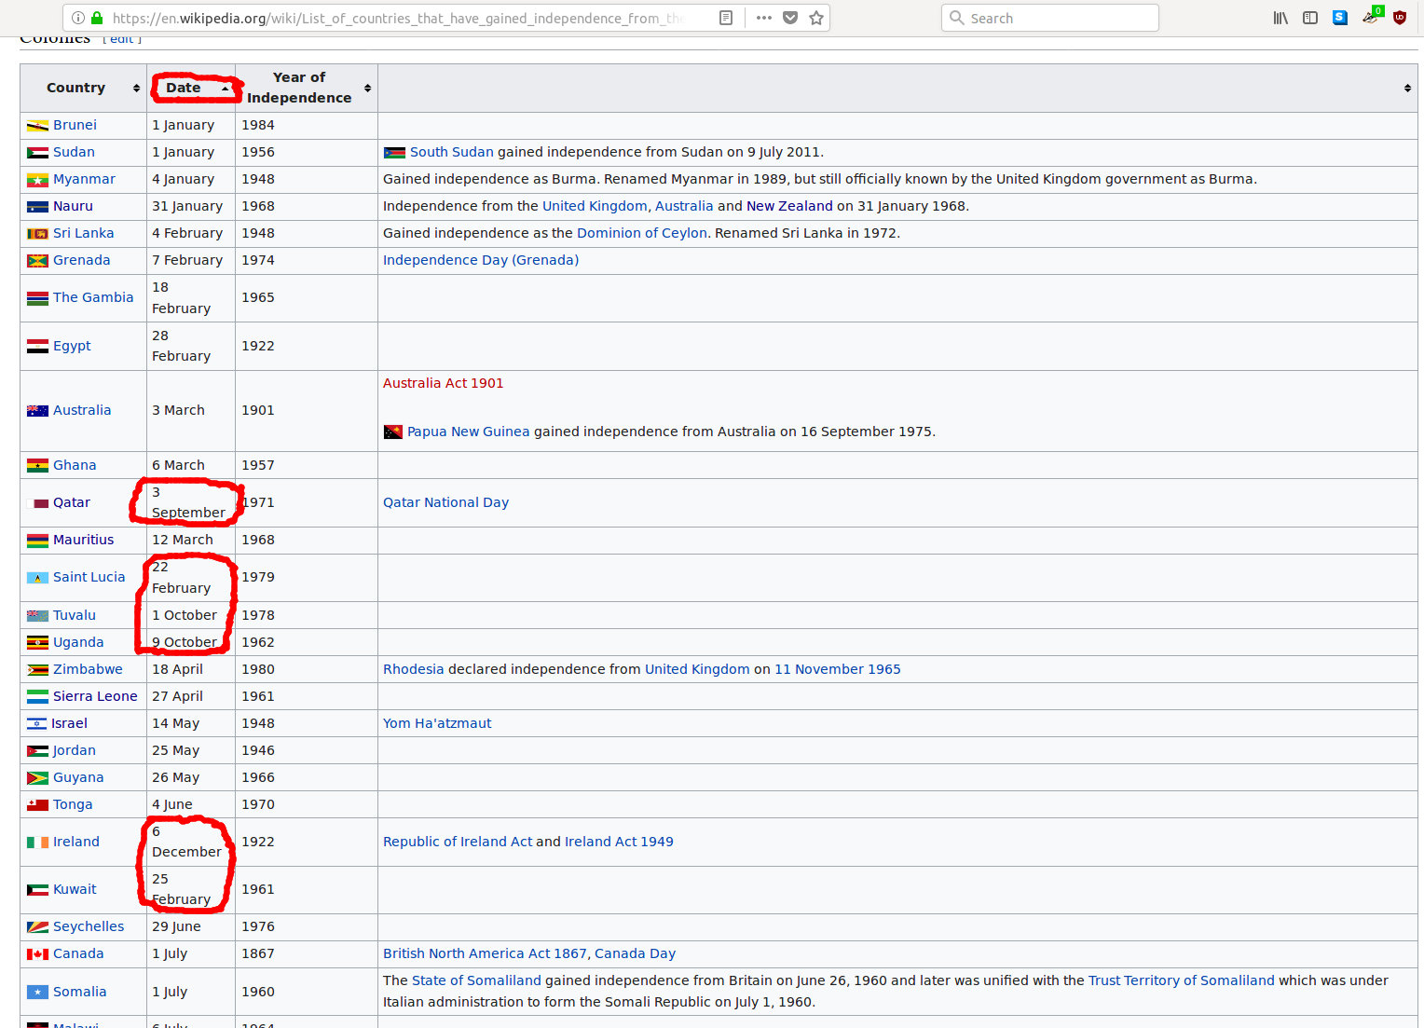
Task: Open the page actions three-dot menu
Action: 764,18
